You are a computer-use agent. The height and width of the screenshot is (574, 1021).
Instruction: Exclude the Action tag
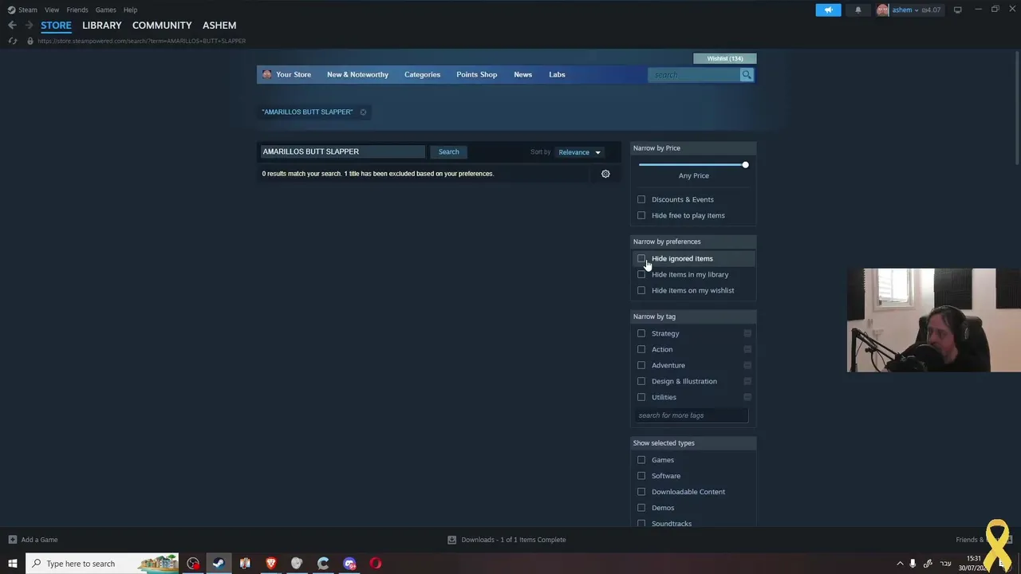747,349
